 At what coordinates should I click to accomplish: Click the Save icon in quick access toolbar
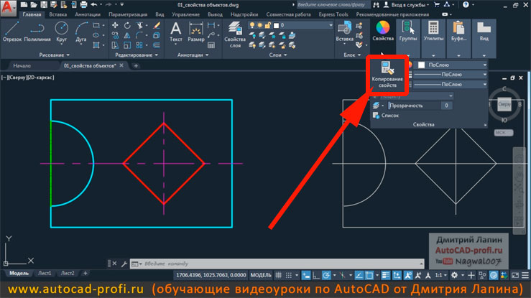point(44,5)
